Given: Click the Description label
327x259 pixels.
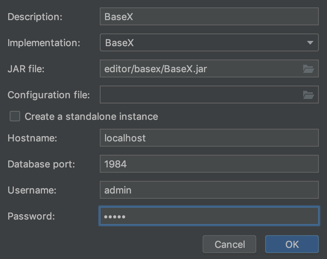Looking at the screenshot, I should tap(35, 17).
